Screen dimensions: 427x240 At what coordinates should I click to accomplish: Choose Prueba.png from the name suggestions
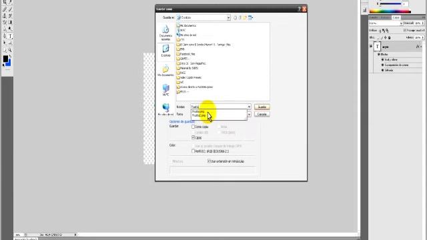198,111
